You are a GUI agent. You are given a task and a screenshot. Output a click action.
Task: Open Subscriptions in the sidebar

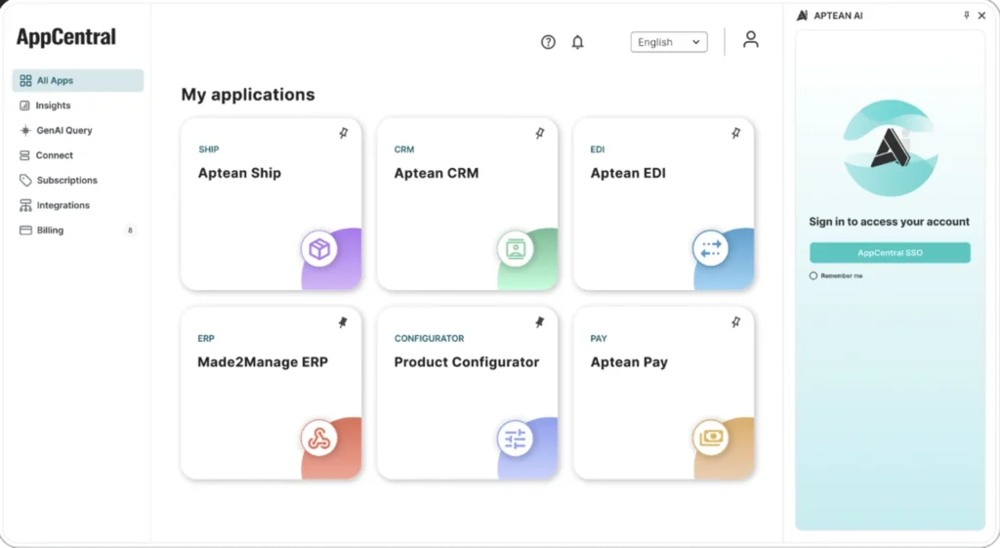point(78,180)
